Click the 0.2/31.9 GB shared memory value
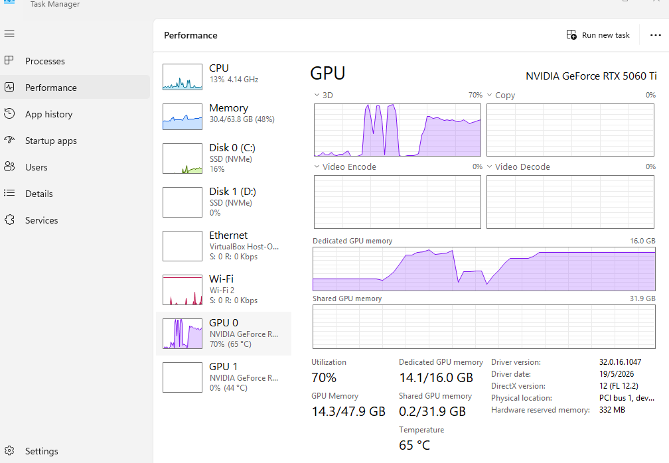The image size is (669, 463). [x=432, y=411]
